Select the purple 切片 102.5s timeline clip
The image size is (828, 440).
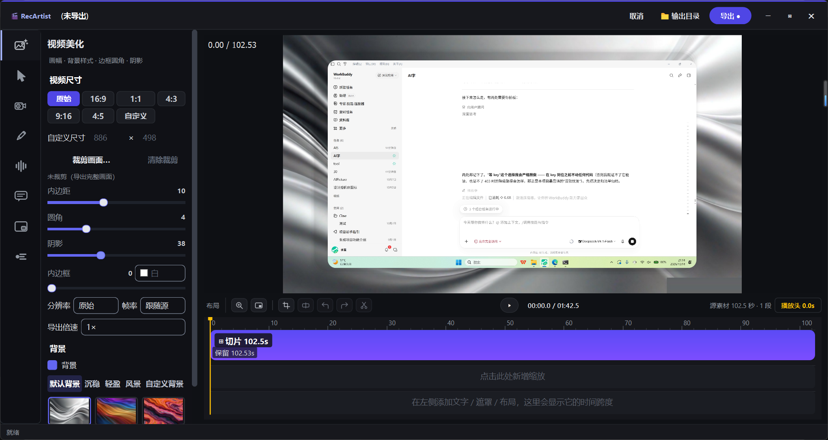pyautogui.click(x=513, y=345)
